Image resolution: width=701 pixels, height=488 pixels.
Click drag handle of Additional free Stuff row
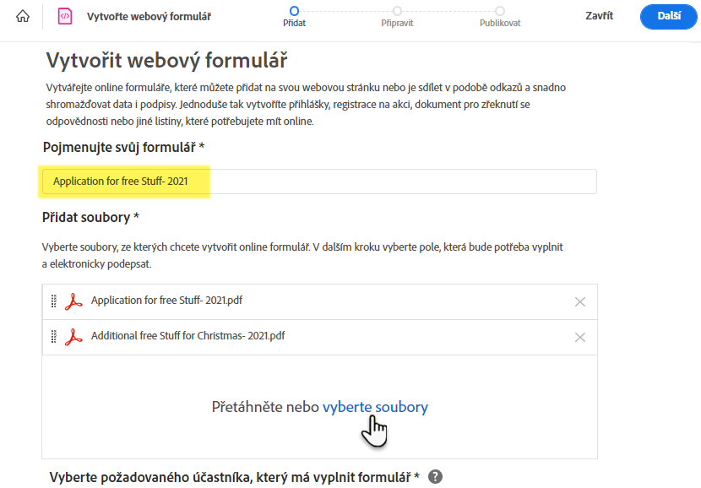54,336
